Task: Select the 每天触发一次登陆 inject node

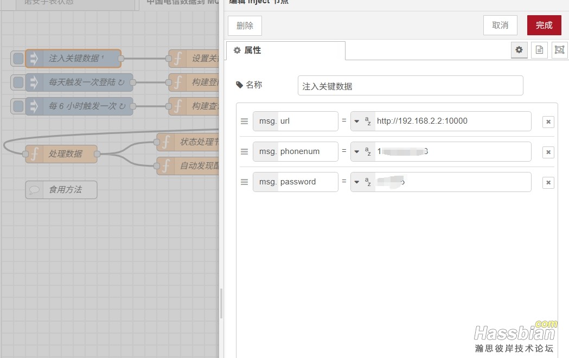Action: (79, 82)
